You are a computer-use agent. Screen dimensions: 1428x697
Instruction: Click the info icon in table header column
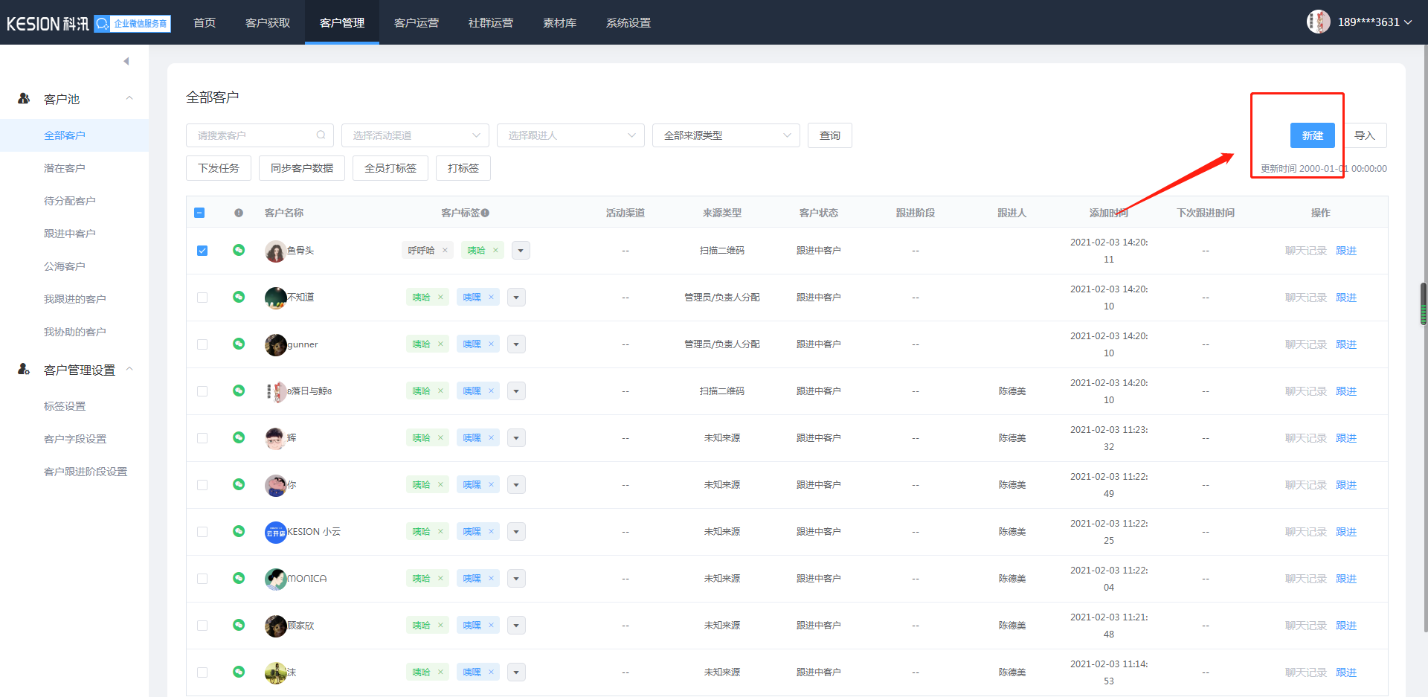point(239,213)
